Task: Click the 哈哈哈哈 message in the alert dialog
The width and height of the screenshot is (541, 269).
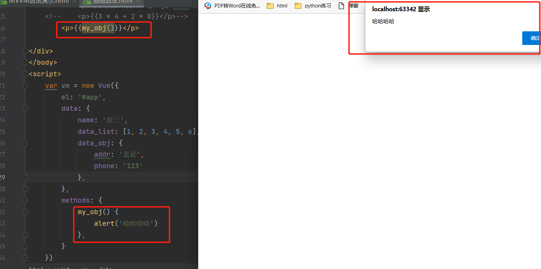Action: 383,21
